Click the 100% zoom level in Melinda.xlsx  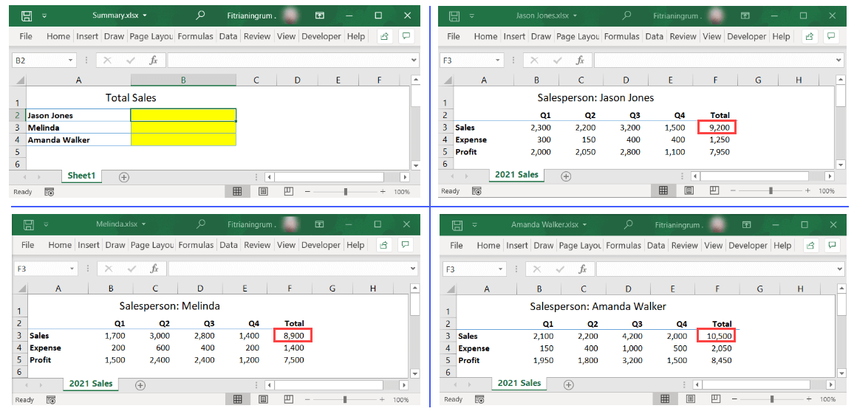pyautogui.click(x=401, y=400)
